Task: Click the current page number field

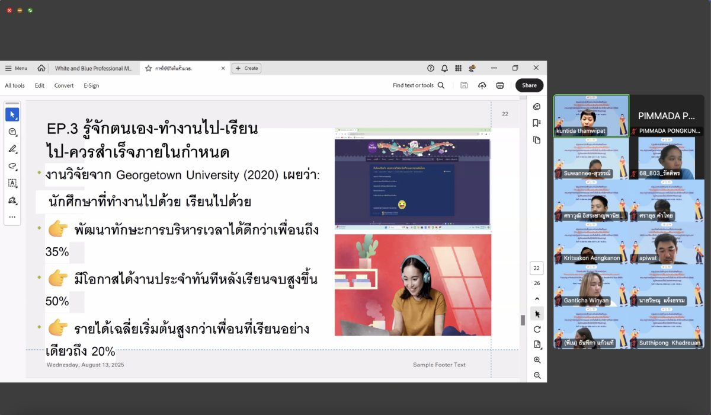Action: [537, 268]
